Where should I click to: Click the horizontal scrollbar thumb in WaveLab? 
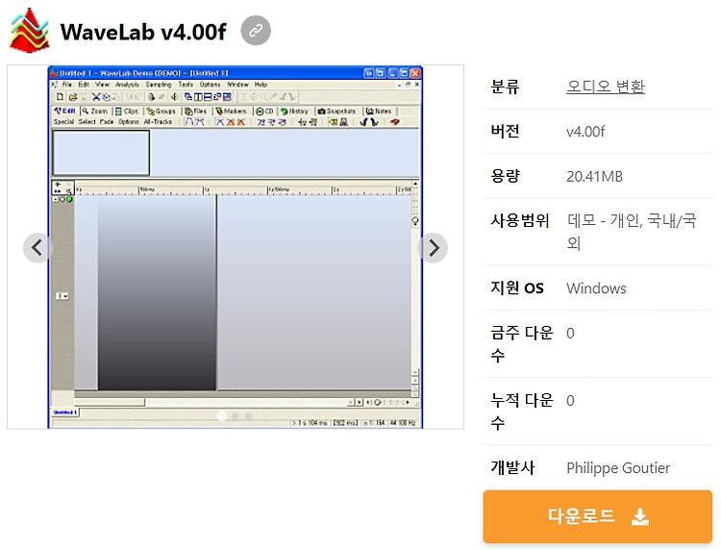[110, 402]
